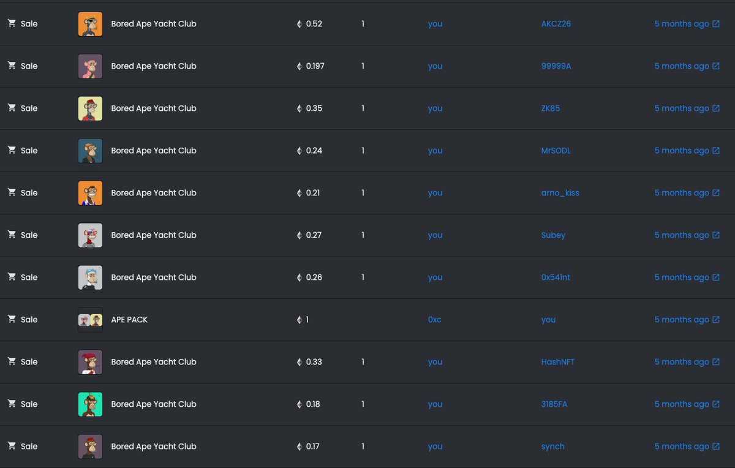Open buyer profile 3185FA
The image size is (735, 468).
tap(554, 404)
